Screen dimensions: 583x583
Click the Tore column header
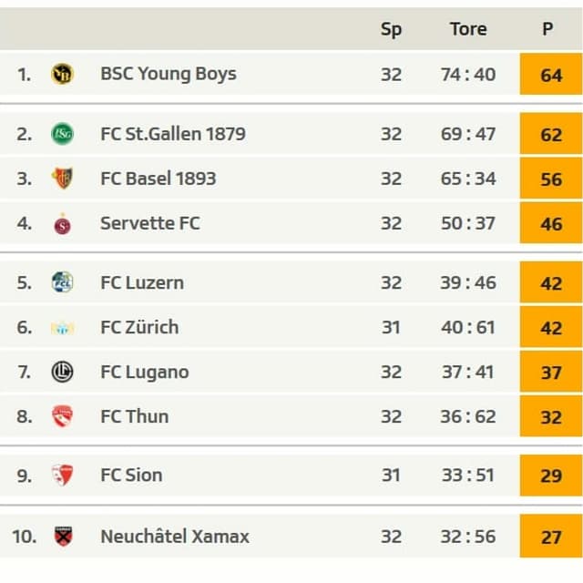[468, 29]
